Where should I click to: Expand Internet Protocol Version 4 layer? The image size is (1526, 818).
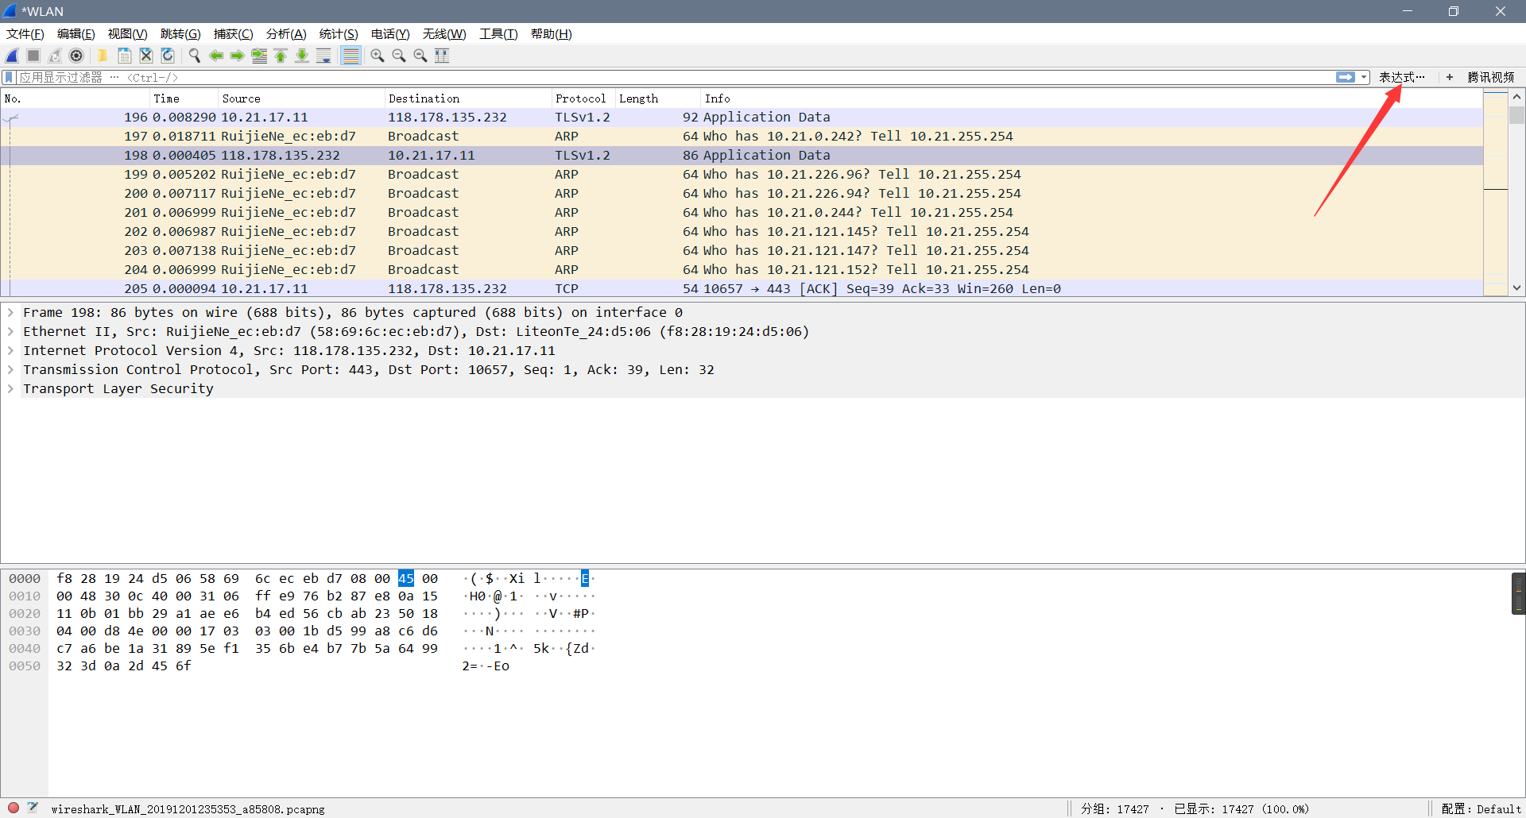pos(11,350)
